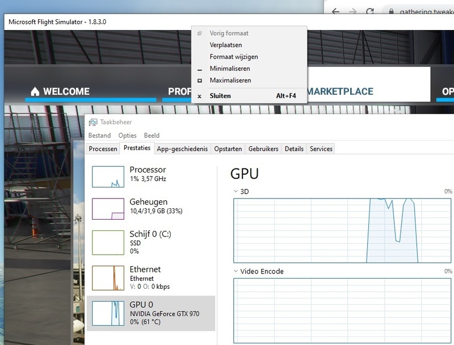The image size is (454, 345).
Task: Click the browser address bar URL
Action: [426, 12]
